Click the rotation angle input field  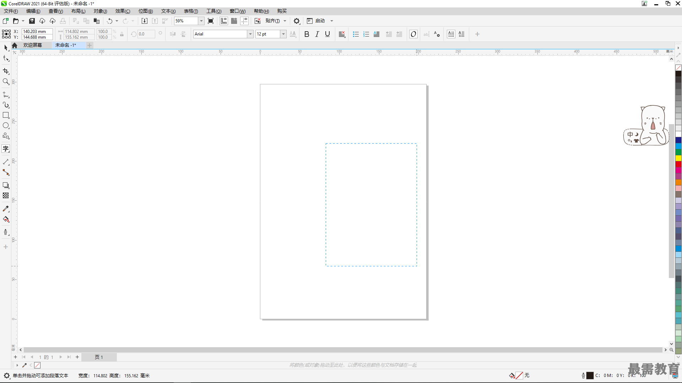146,34
